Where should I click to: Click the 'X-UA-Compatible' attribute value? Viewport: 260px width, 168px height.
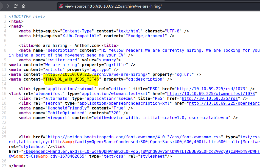[81, 36]
